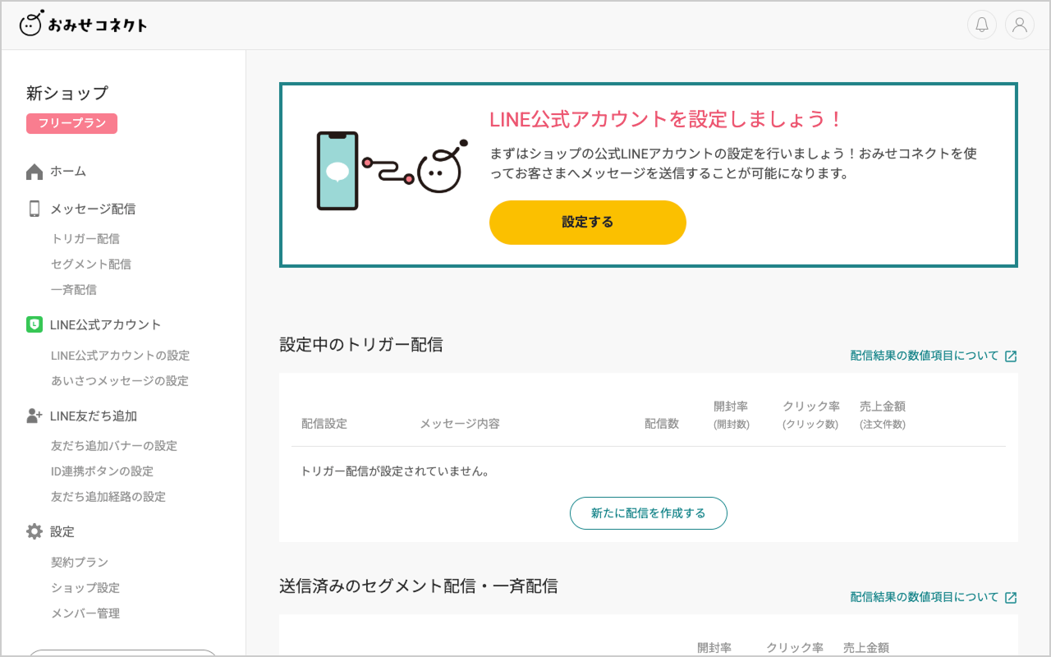Click the 新ショップ shop name

point(67,93)
